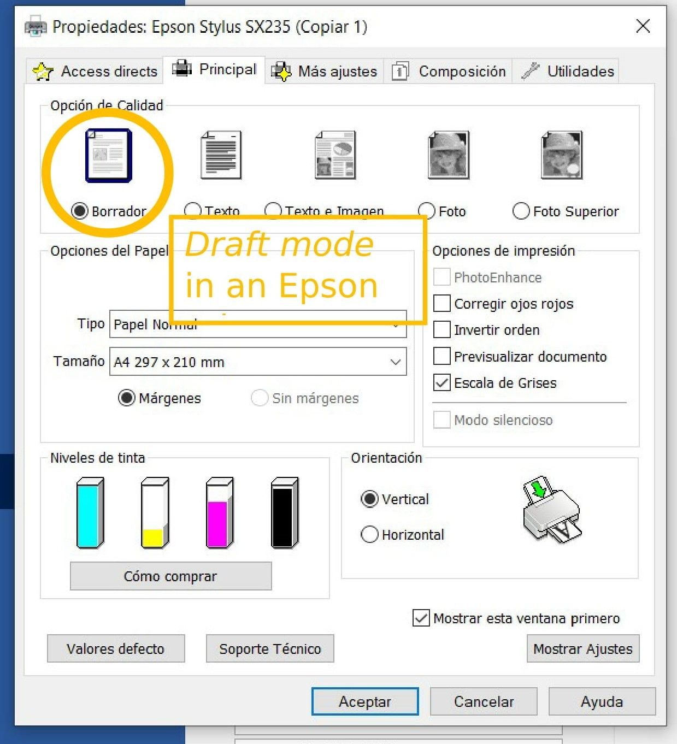Click the Cancelar button
Screen dimensions: 677x744
(x=484, y=701)
